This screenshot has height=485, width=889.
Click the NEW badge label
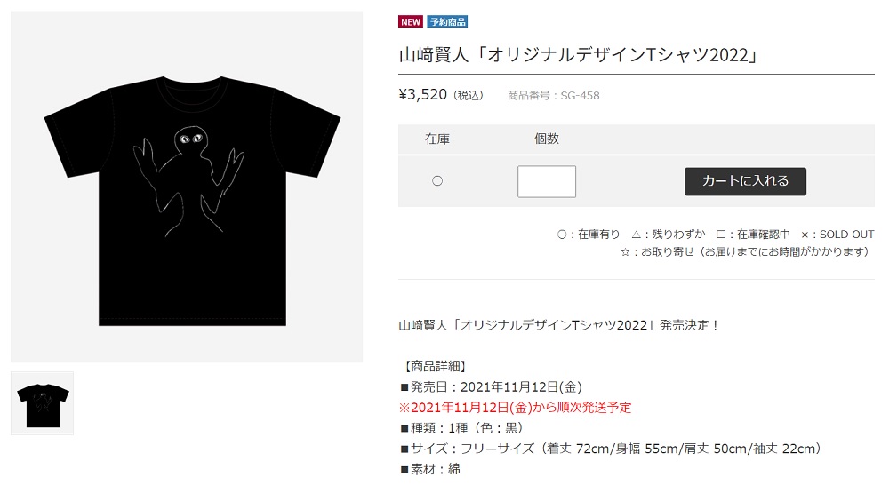pos(411,21)
